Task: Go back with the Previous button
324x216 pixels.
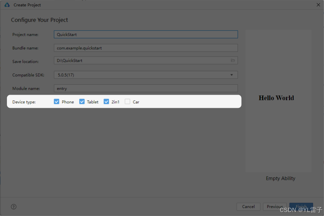Action: [x=275, y=206]
